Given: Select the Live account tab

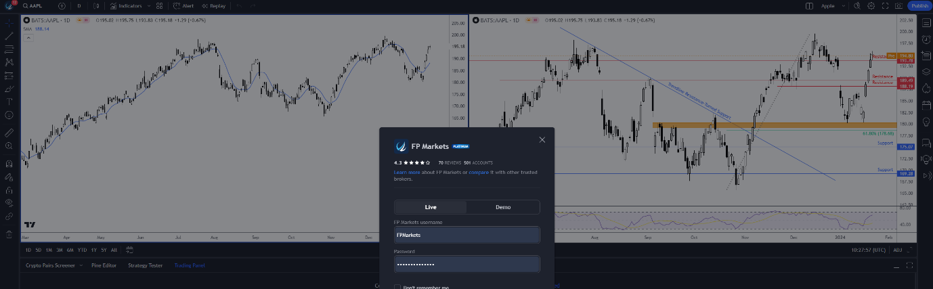Looking at the screenshot, I should pyautogui.click(x=431, y=207).
